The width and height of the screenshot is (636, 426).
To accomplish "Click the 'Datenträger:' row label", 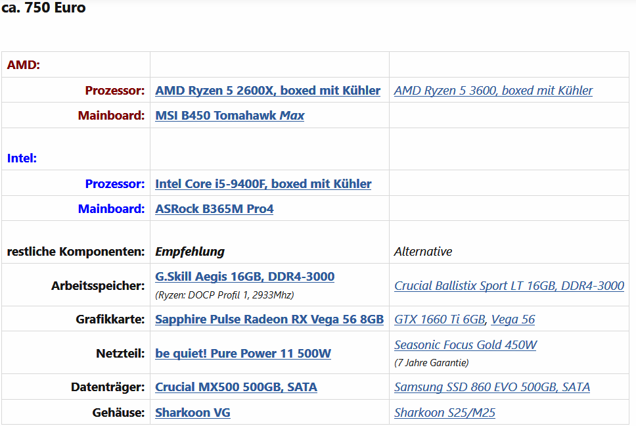I will pyautogui.click(x=108, y=387).
